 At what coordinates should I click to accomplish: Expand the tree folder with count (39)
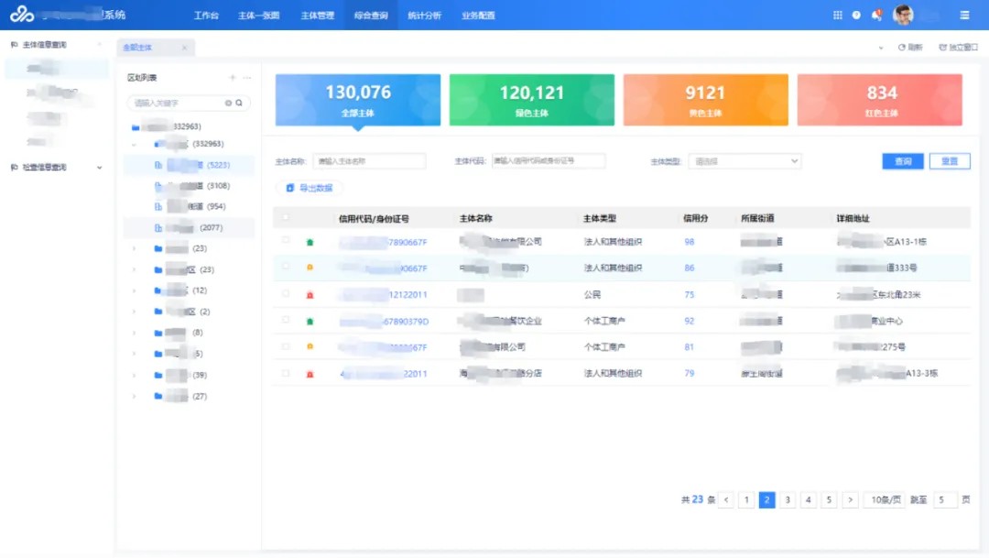click(x=135, y=375)
